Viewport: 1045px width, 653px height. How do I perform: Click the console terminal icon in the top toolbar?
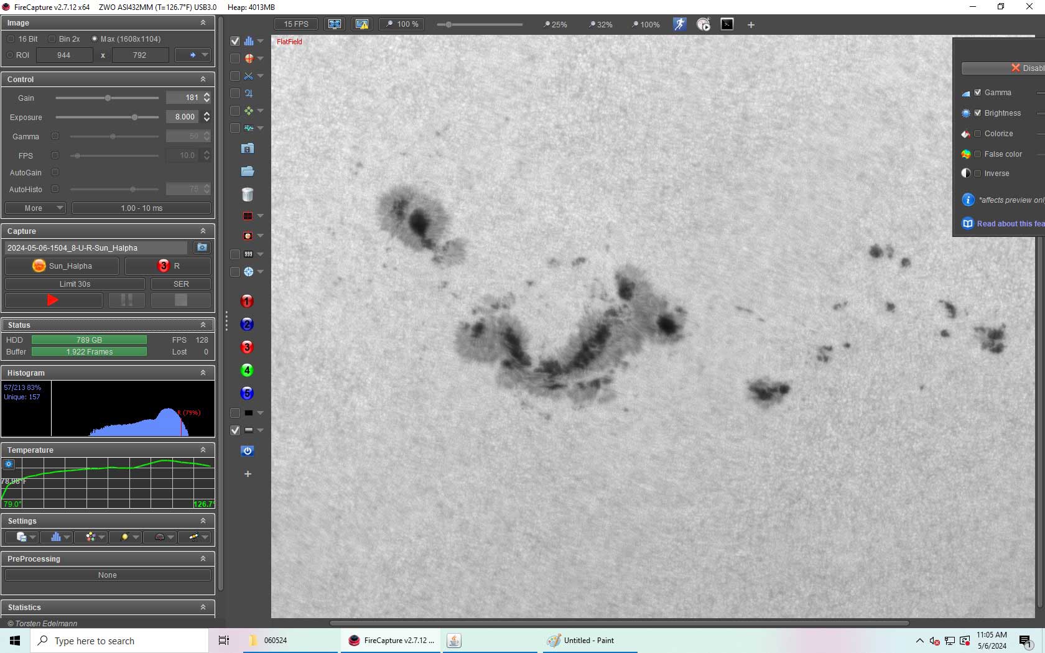tap(727, 24)
